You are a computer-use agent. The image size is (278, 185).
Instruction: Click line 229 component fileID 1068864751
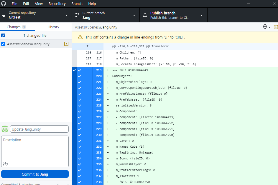(x=145, y=129)
